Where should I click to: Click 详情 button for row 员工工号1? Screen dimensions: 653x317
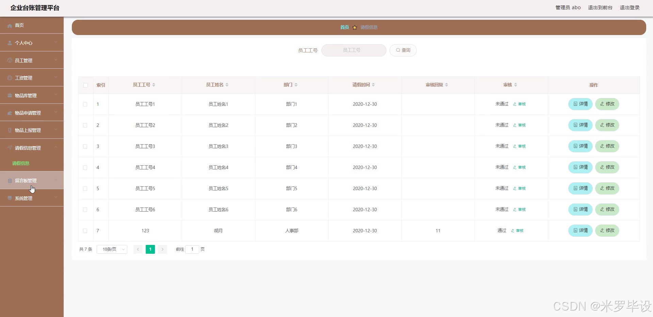(x=580, y=104)
